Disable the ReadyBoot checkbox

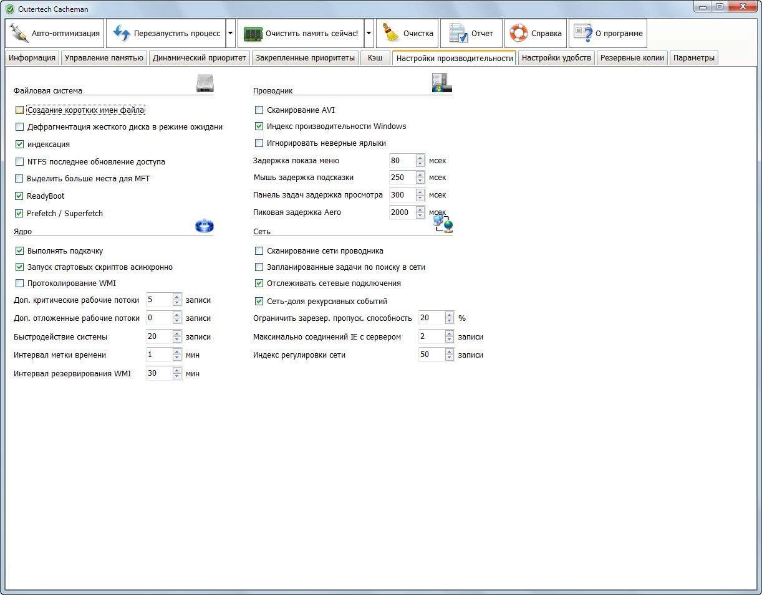tap(19, 196)
